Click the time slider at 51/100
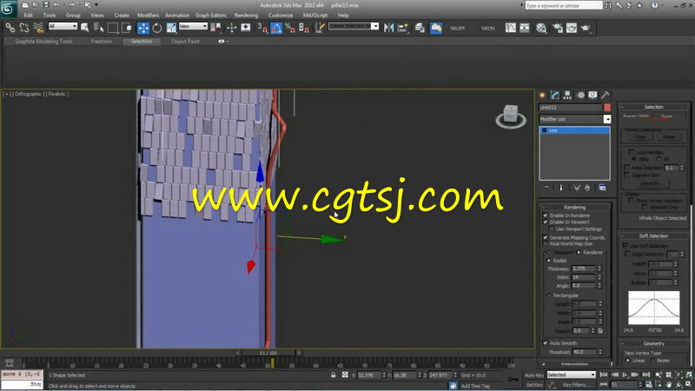This screenshot has width=695, height=391. pyautogui.click(x=268, y=353)
